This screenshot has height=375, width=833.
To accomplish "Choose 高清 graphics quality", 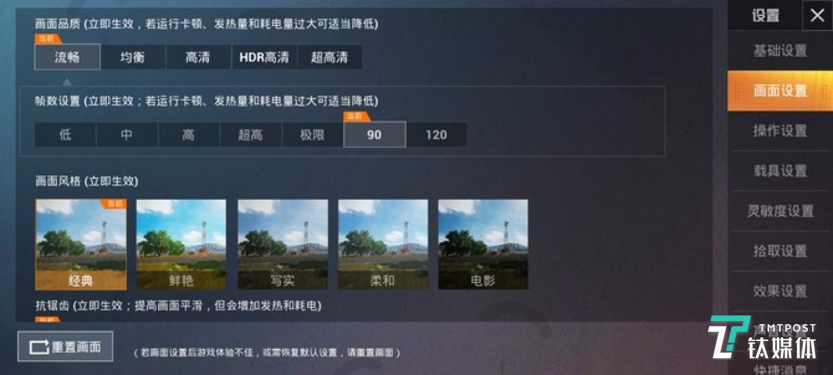I will coord(198,57).
